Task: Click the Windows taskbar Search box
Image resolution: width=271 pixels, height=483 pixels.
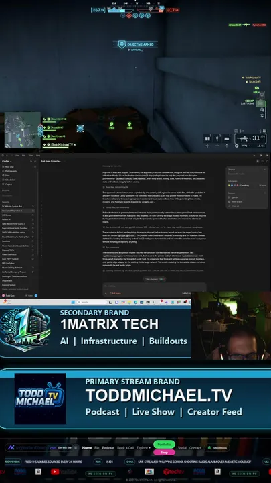Action: [92, 302]
